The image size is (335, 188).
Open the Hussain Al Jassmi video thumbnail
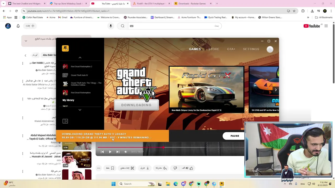[x=77, y=160]
